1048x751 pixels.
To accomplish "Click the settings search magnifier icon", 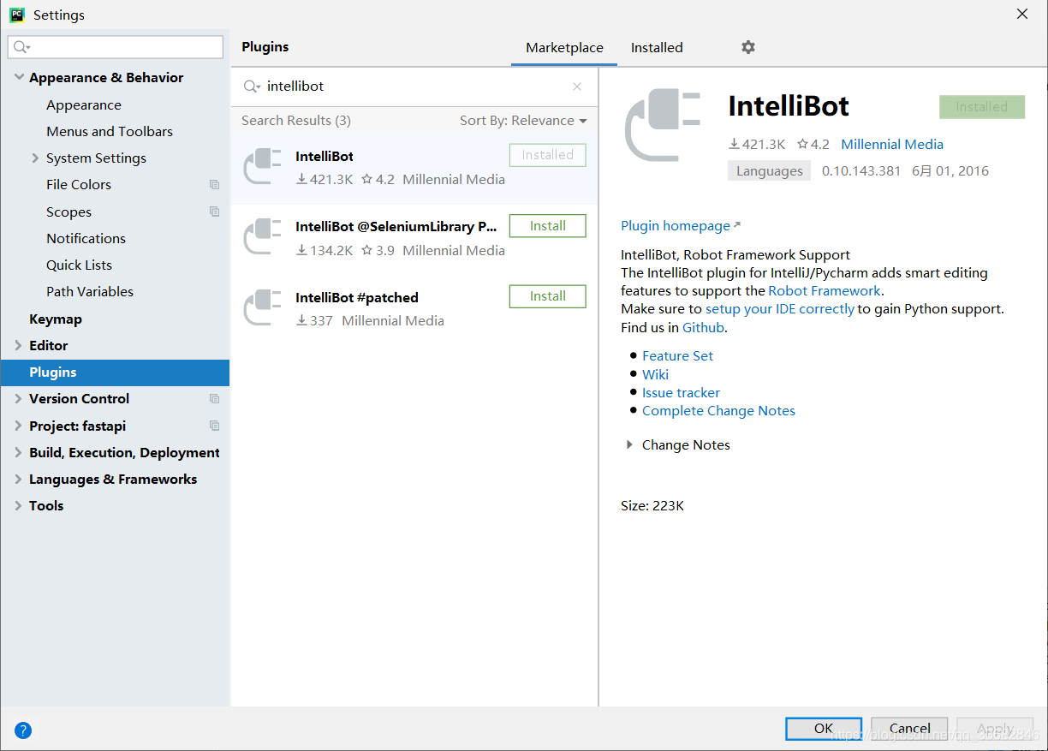I will tap(22, 47).
